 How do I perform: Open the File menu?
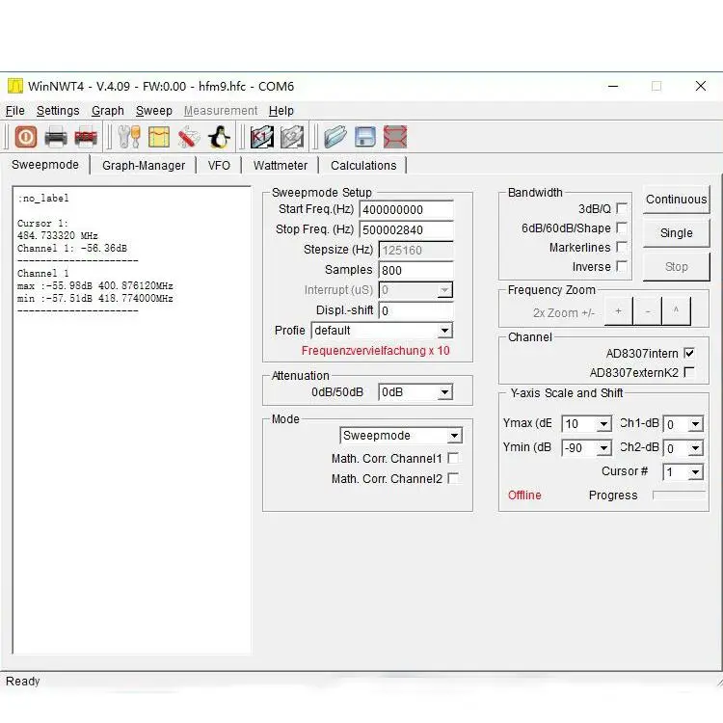coord(15,111)
